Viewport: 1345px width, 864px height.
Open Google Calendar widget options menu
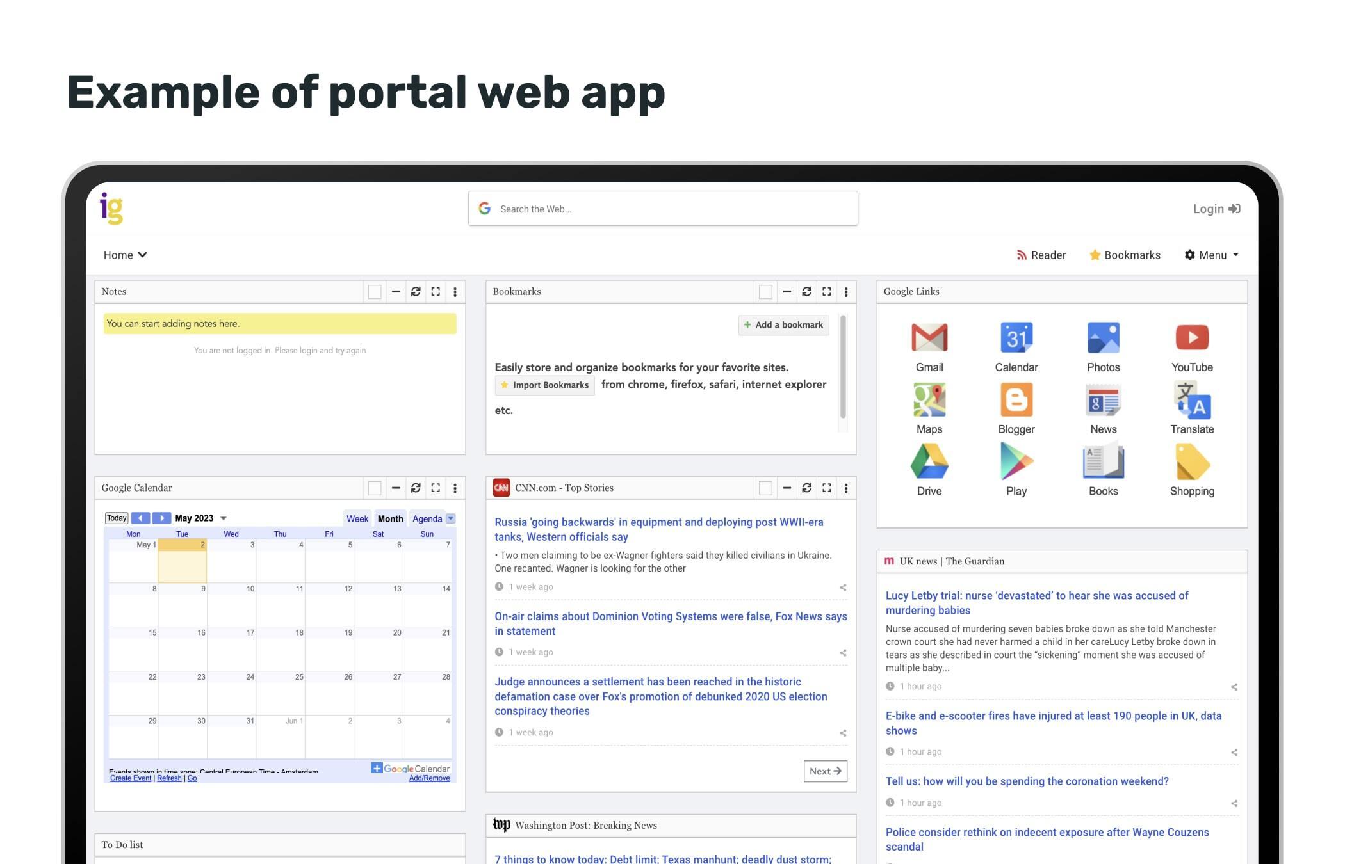455,488
